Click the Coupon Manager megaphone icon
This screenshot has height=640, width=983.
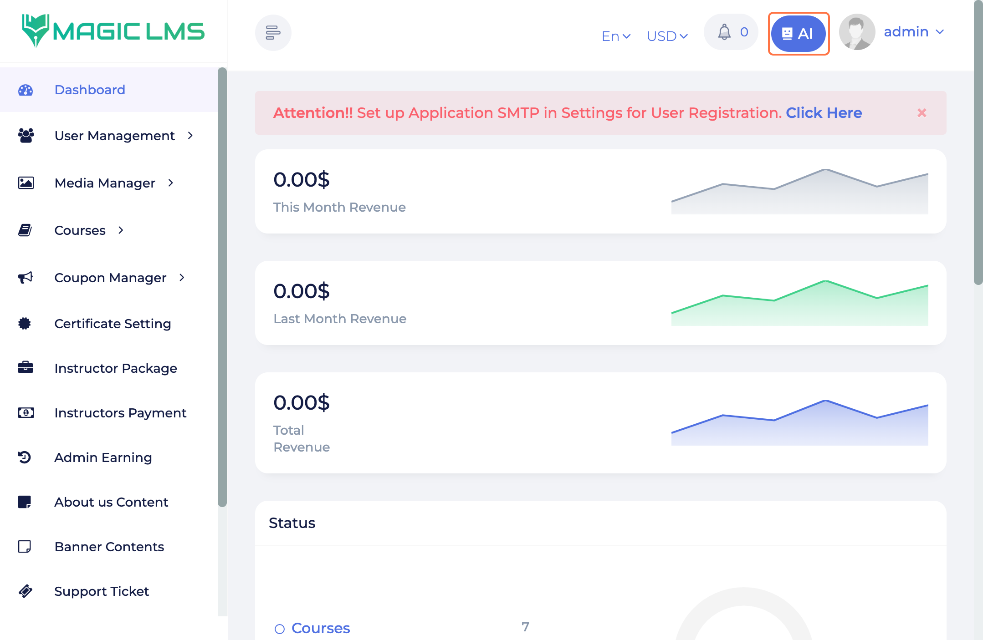coord(26,278)
